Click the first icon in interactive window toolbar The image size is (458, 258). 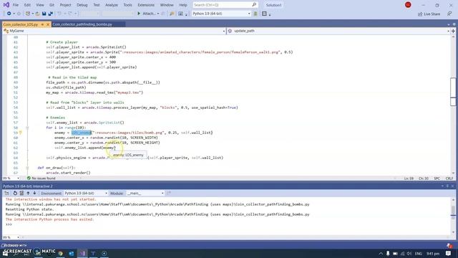(6, 193)
